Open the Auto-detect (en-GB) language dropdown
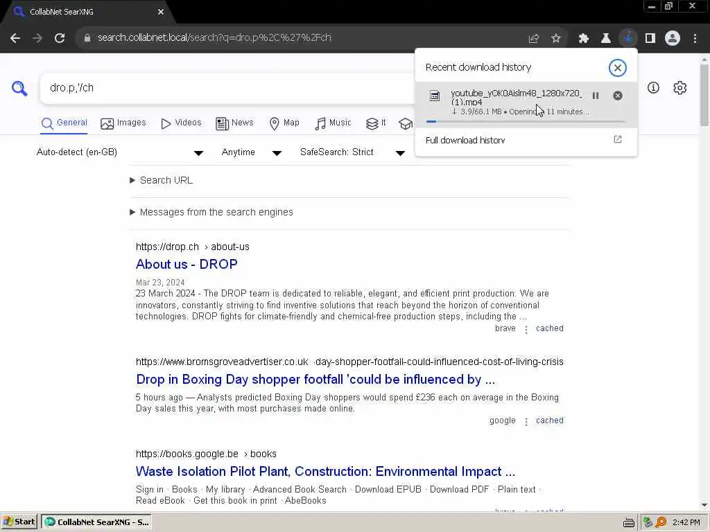This screenshot has height=532, width=710. pos(119,152)
